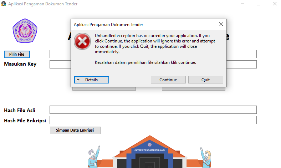281x168 pixels.
Task: Click the university building illustration
Action: pyautogui.click(x=150, y=152)
